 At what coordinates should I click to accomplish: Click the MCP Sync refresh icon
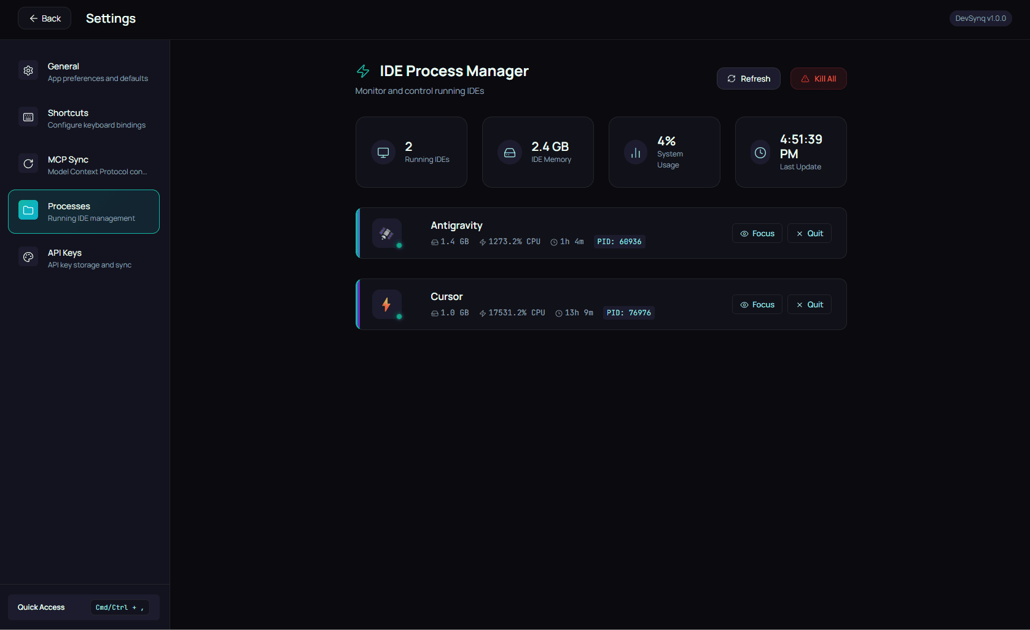[28, 163]
